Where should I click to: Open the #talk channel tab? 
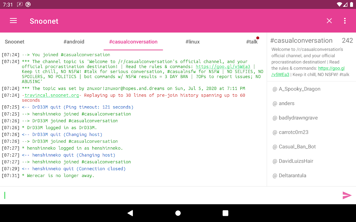252,42
